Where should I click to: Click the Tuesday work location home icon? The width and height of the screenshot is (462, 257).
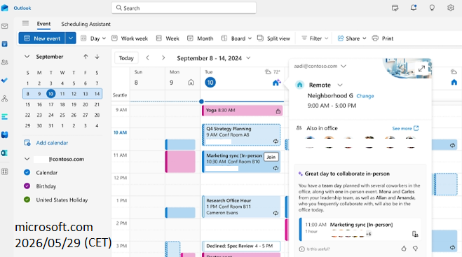click(x=276, y=83)
